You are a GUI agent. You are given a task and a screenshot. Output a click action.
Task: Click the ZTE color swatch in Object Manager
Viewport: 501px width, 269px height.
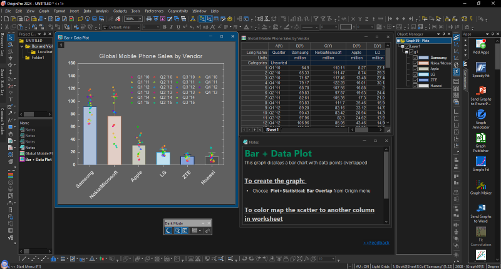click(423, 79)
